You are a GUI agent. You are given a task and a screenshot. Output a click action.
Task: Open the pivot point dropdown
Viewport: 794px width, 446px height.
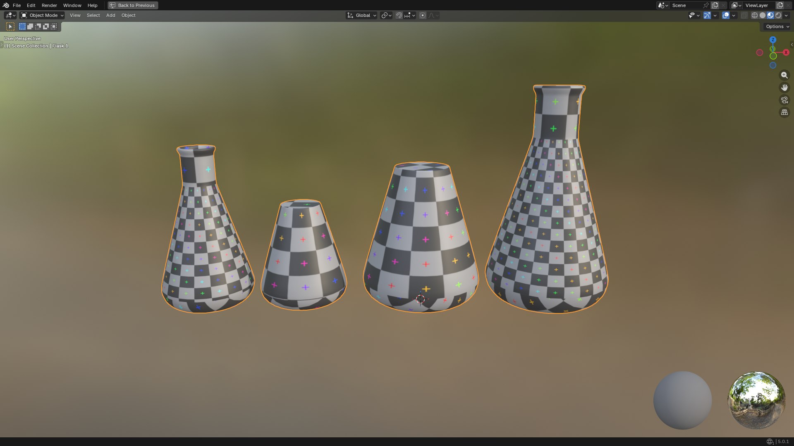pyautogui.click(x=386, y=15)
